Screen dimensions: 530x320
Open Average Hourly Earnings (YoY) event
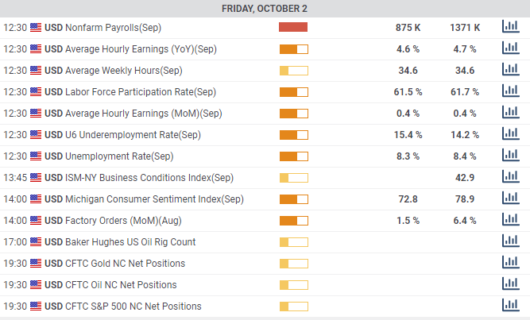click(x=130, y=48)
